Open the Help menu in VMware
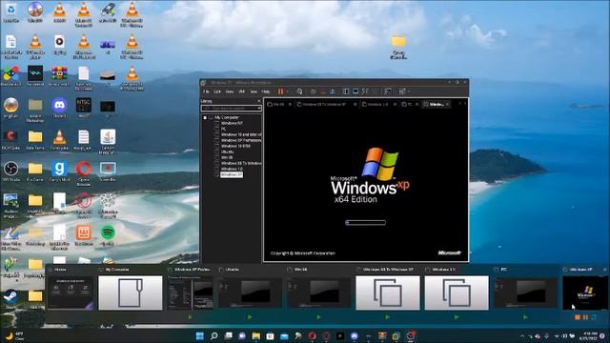610x343 pixels. (266, 91)
